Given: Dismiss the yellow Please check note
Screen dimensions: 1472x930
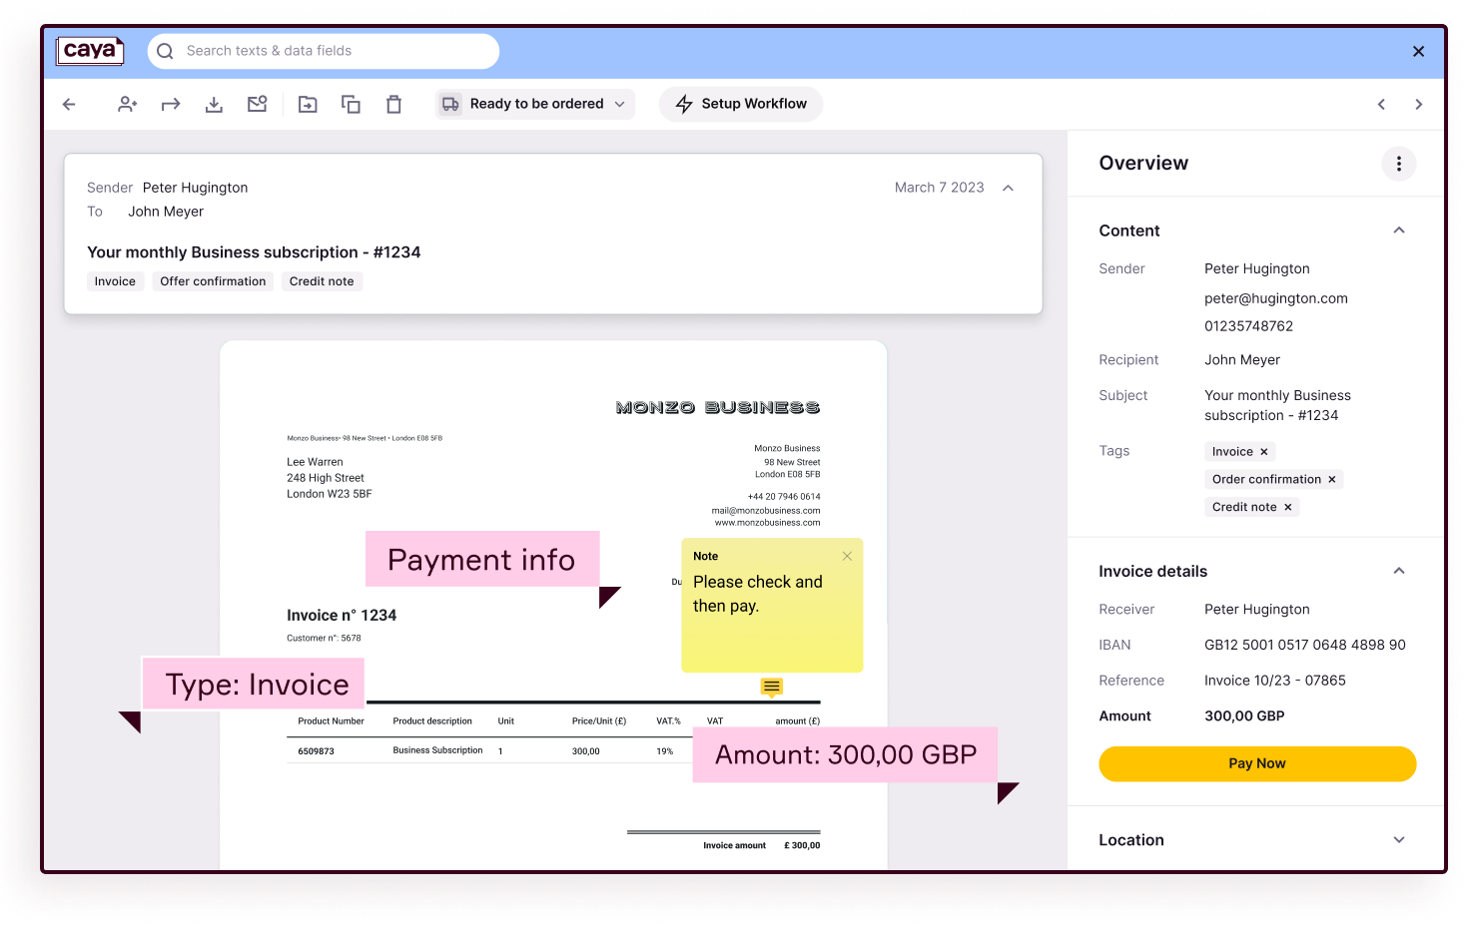Looking at the screenshot, I should pyautogui.click(x=847, y=556).
